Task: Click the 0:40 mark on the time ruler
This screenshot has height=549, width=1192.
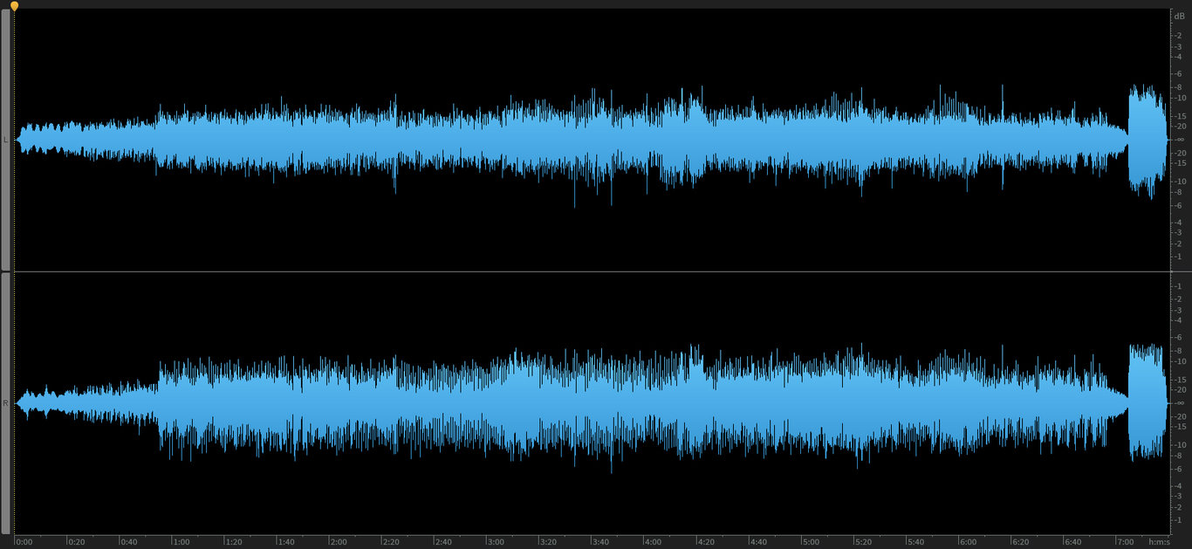Action: (129, 542)
